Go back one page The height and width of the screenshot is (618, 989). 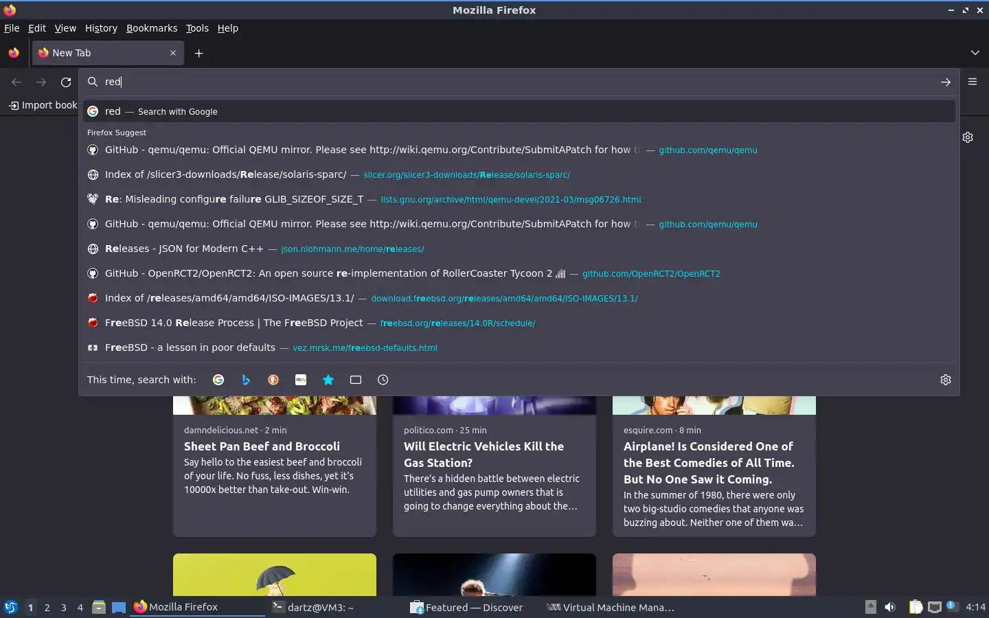[x=16, y=82]
